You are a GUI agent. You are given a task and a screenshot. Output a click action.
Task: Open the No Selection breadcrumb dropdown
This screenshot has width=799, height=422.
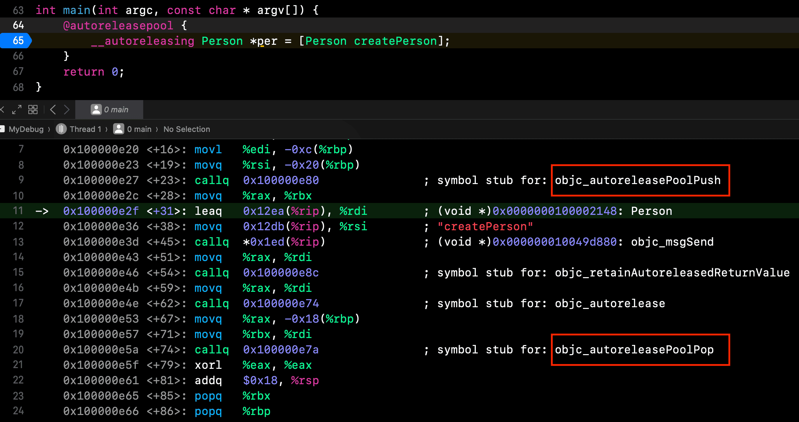(187, 129)
